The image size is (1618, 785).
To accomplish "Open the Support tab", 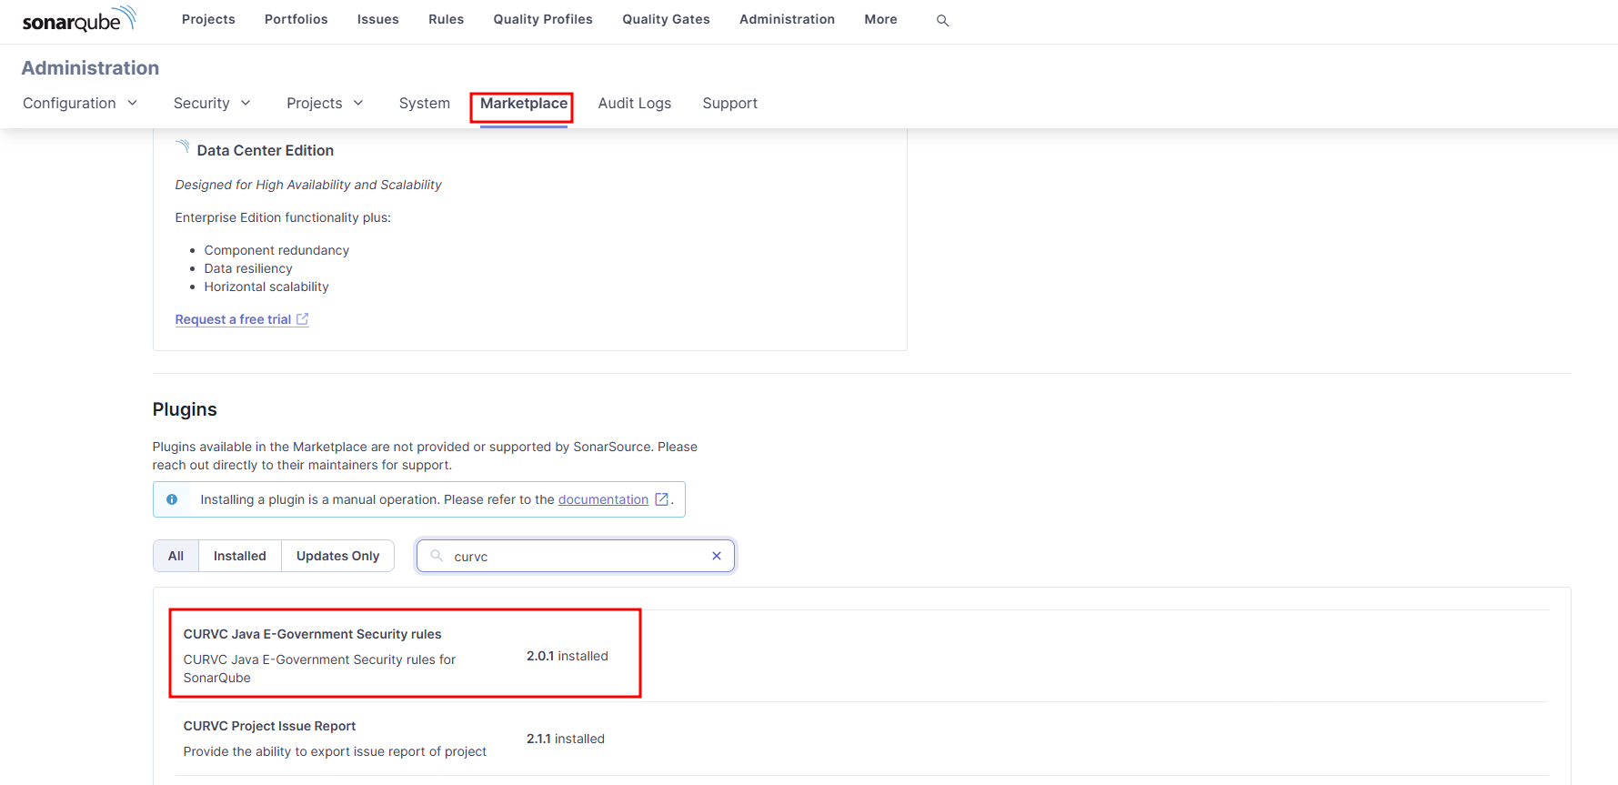I will (729, 104).
